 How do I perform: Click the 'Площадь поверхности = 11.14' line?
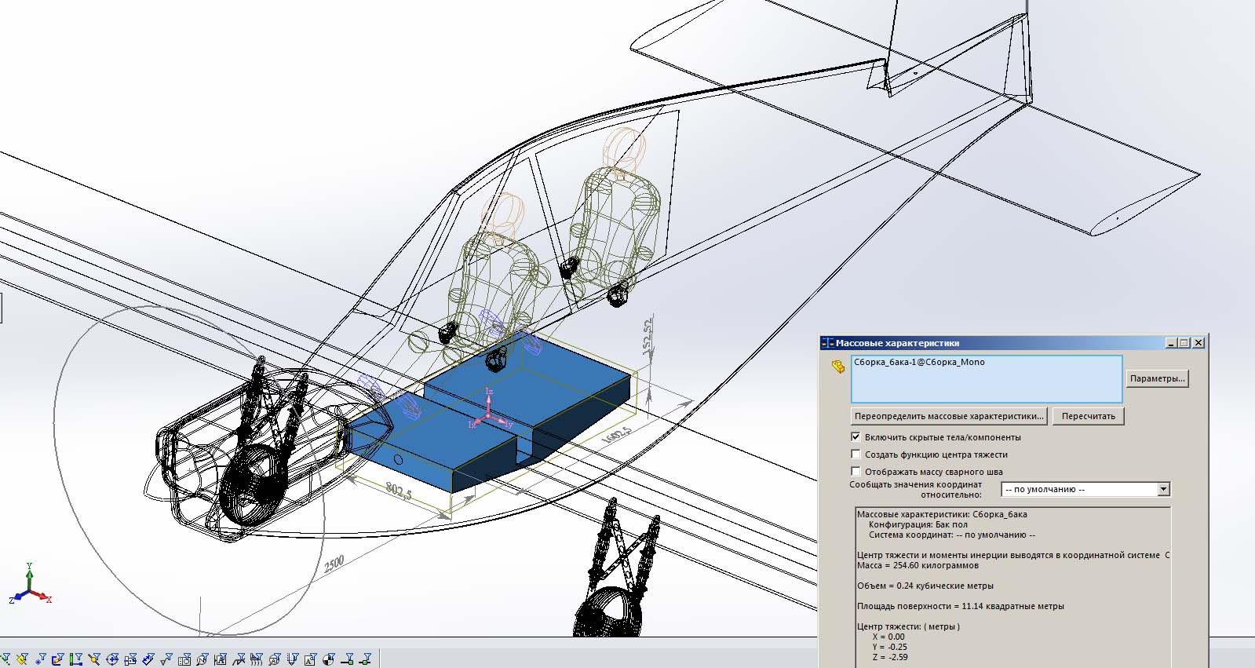click(x=961, y=606)
